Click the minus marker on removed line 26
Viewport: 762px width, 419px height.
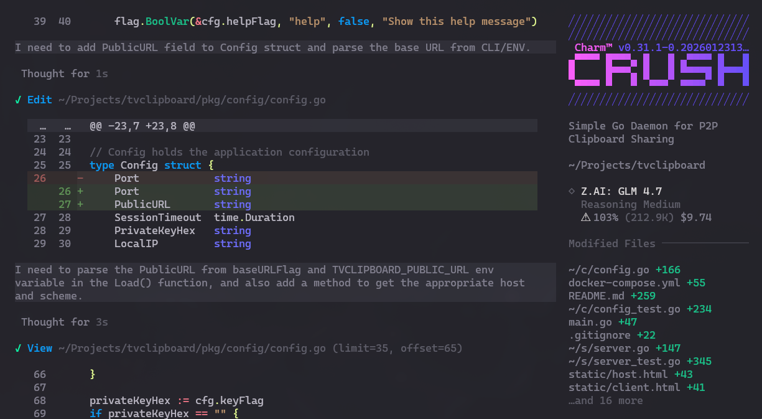(x=80, y=178)
